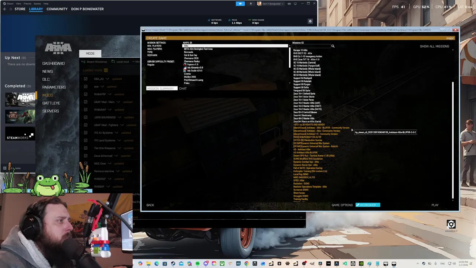
Task: Toggle the Zeus Enhanced mod checkbox
Action: pyautogui.click(x=86, y=156)
